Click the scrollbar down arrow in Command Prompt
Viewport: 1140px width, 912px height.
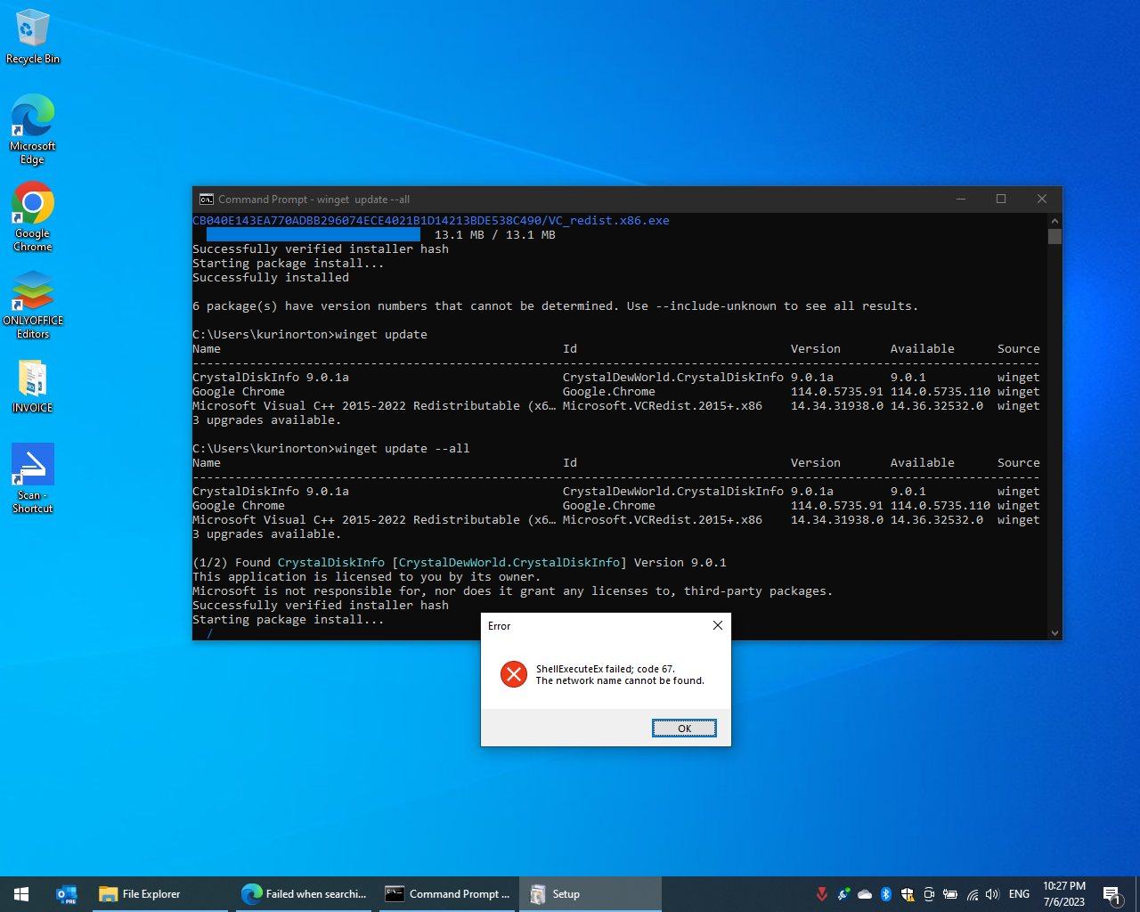[x=1054, y=632]
